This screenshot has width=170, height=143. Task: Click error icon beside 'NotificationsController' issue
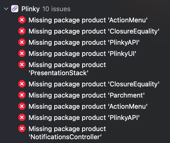point(22,129)
